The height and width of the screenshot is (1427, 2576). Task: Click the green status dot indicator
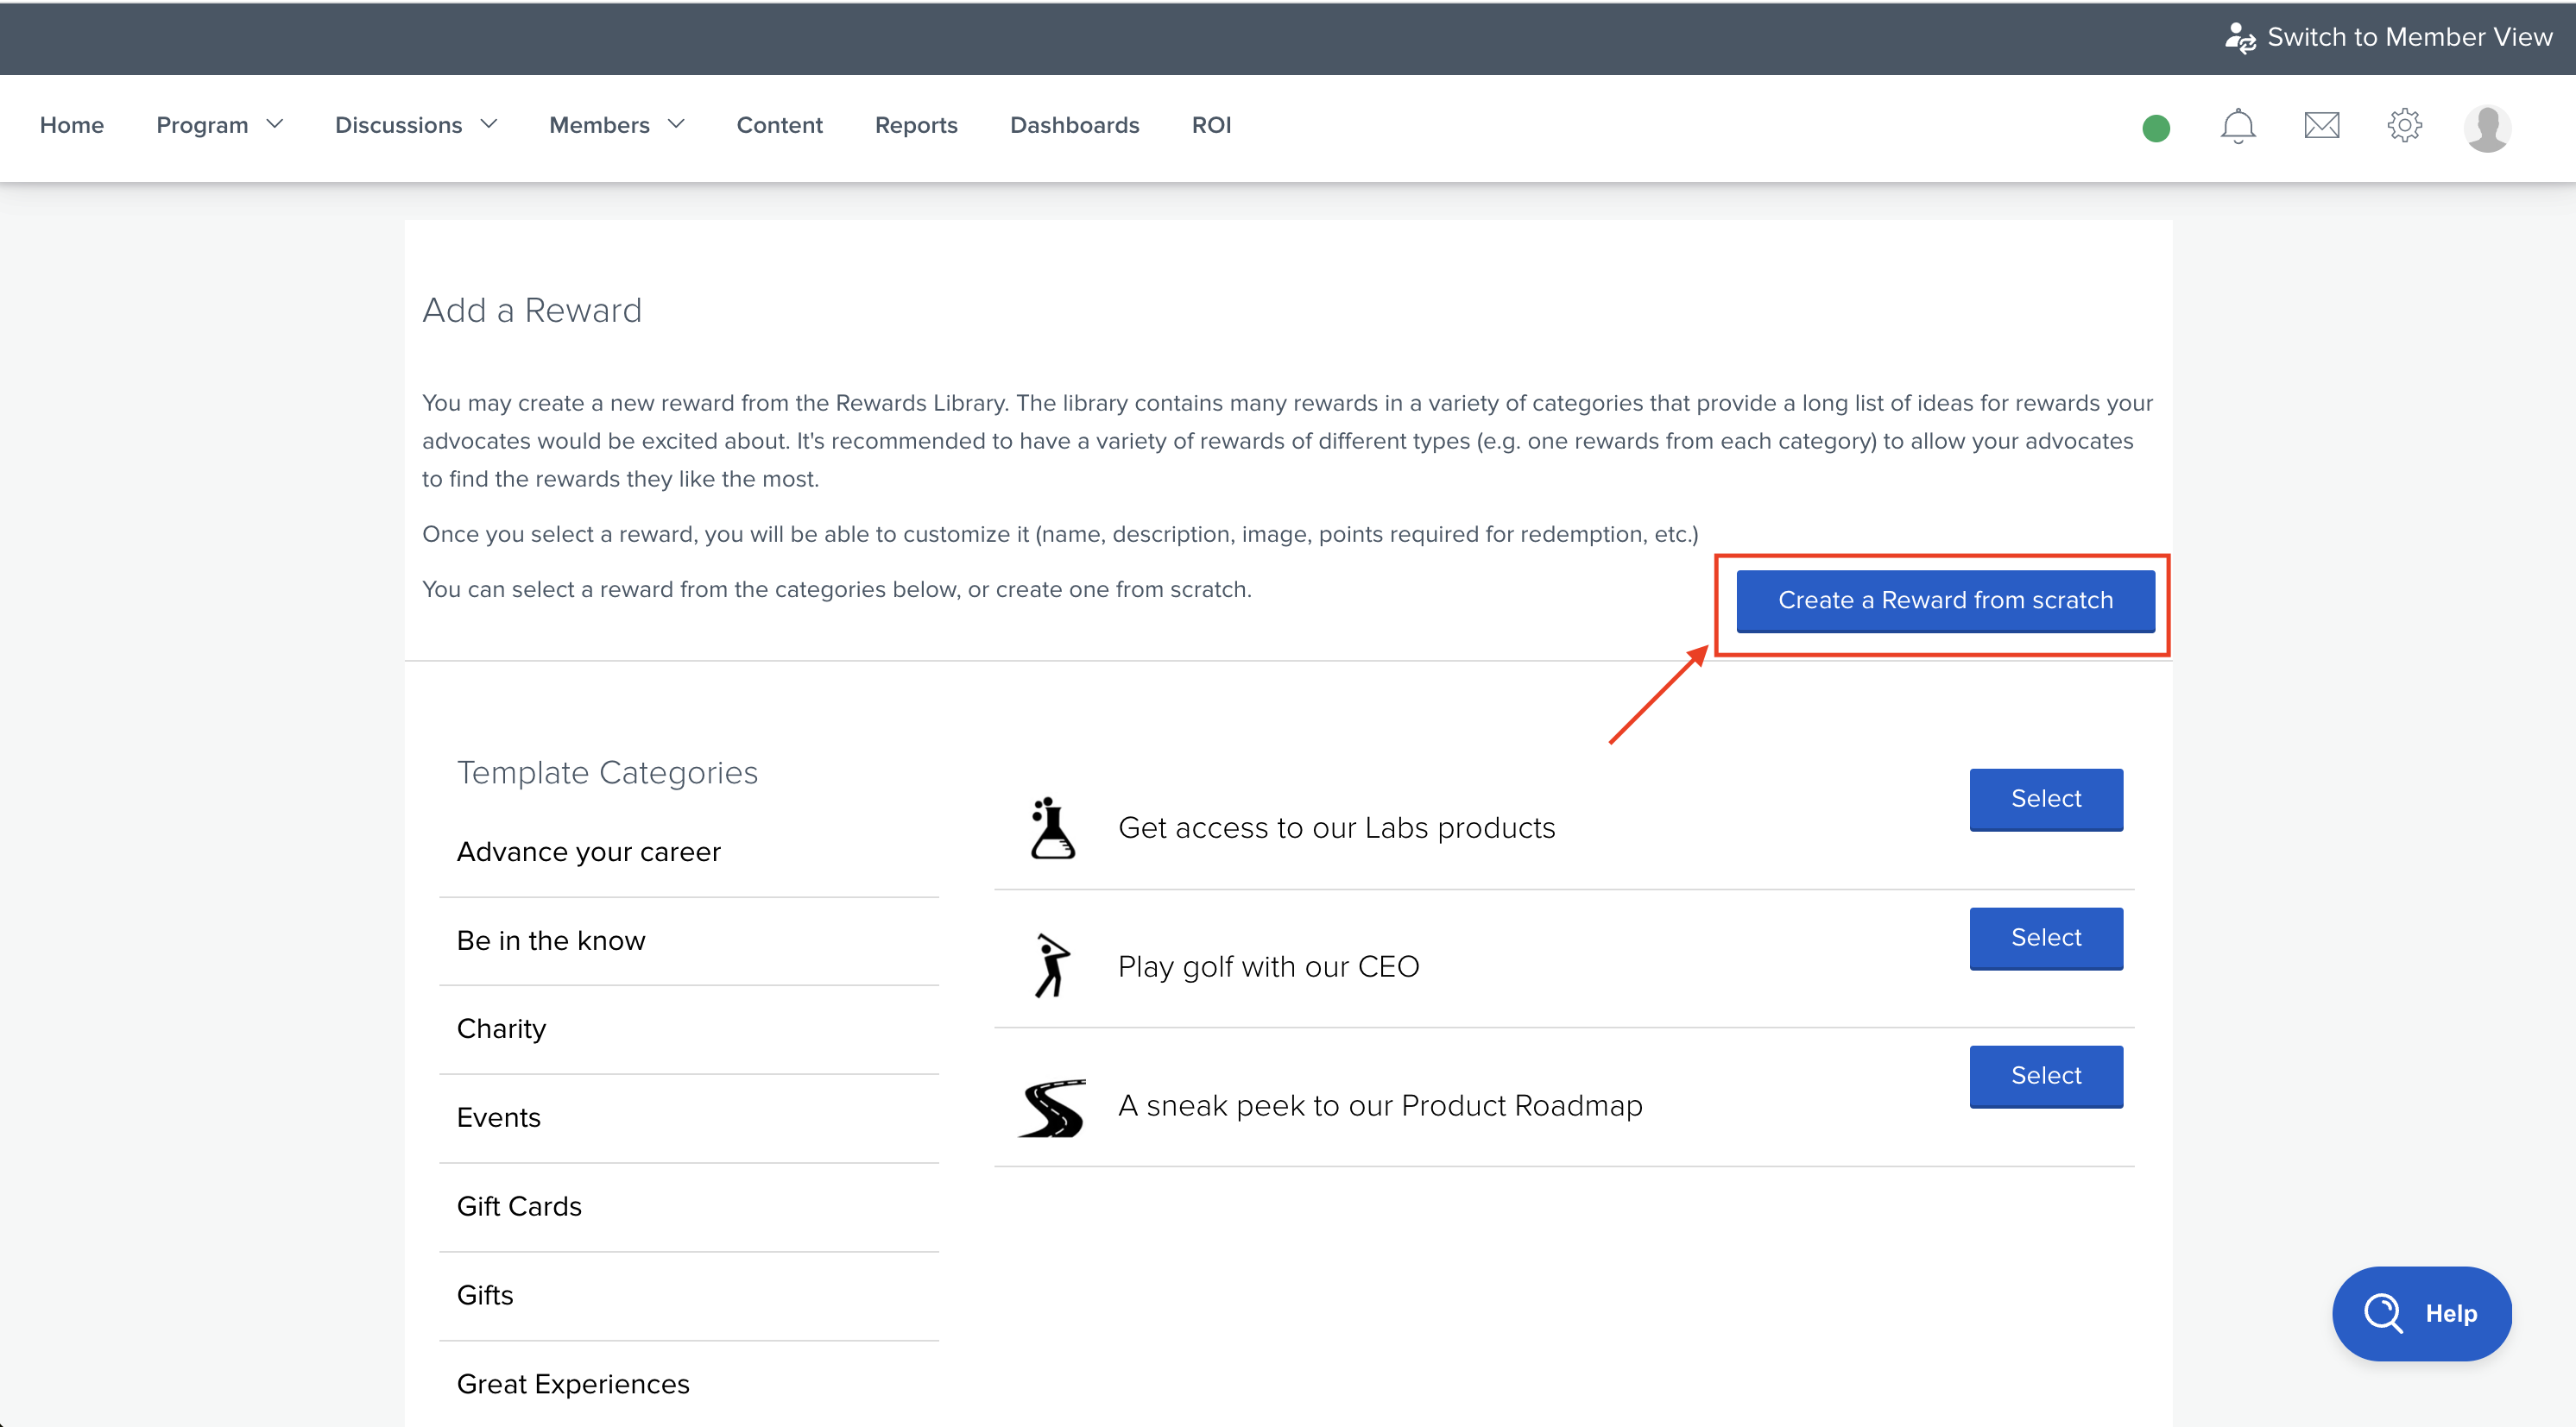(x=2156, y=128)
